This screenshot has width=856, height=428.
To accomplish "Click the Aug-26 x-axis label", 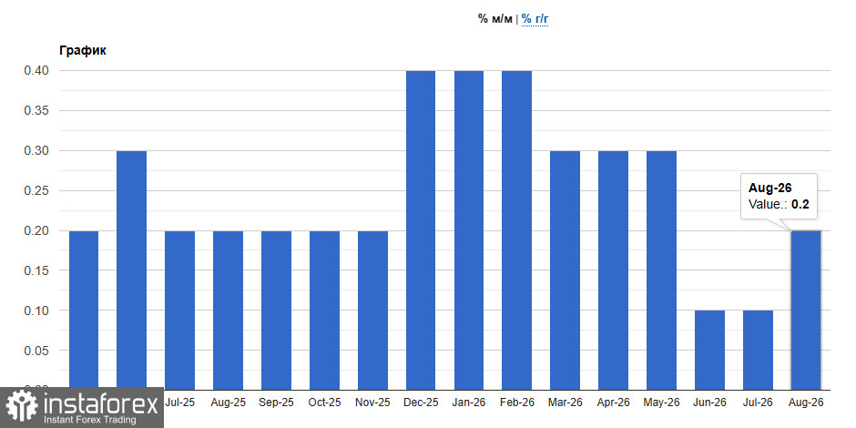I will point(806,403).
